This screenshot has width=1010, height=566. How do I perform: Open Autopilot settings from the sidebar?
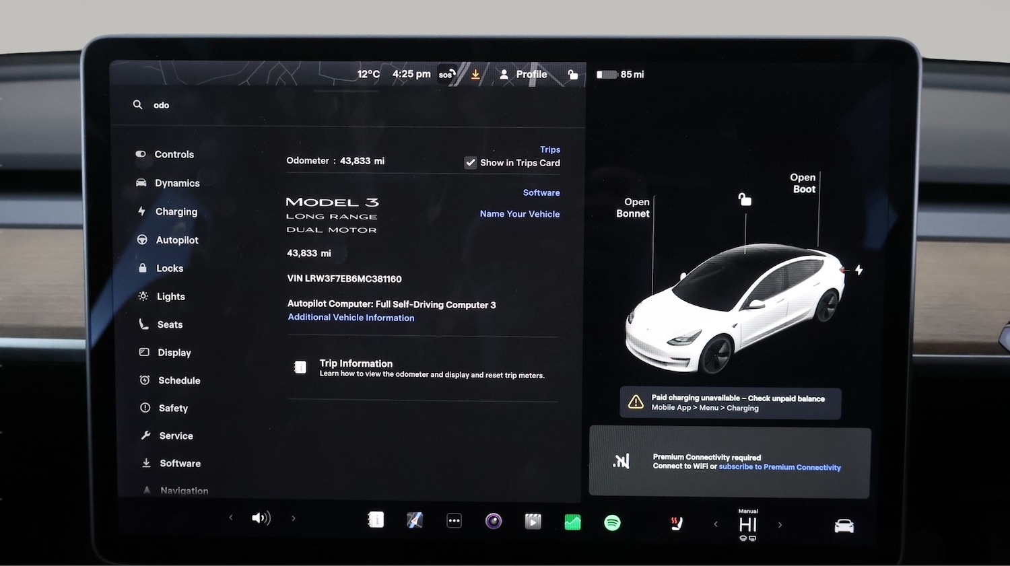pyautogui.click(x=176, y=240)
